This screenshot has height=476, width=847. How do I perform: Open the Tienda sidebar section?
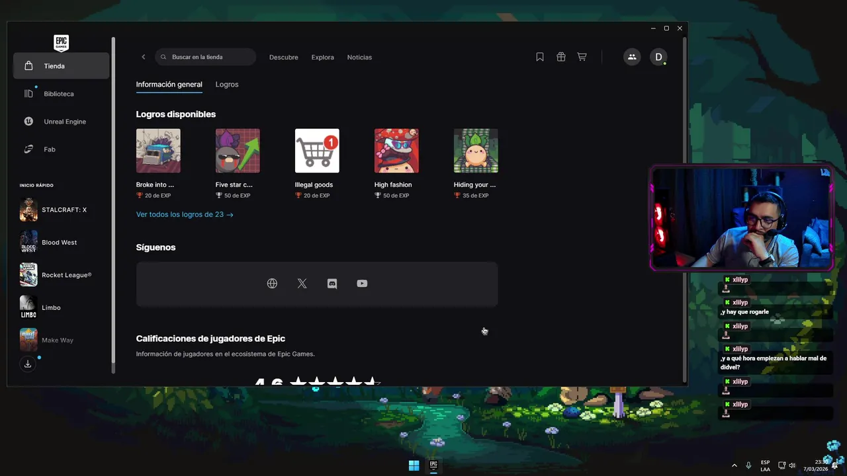pos(61,66)
